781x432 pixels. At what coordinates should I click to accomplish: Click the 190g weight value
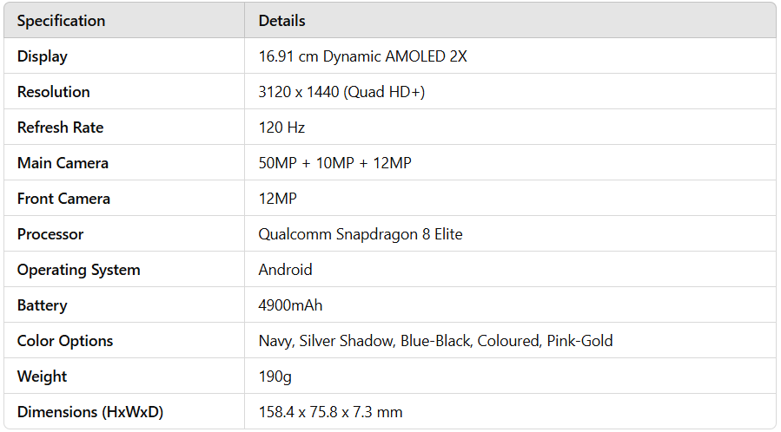[x=277, y=376]
